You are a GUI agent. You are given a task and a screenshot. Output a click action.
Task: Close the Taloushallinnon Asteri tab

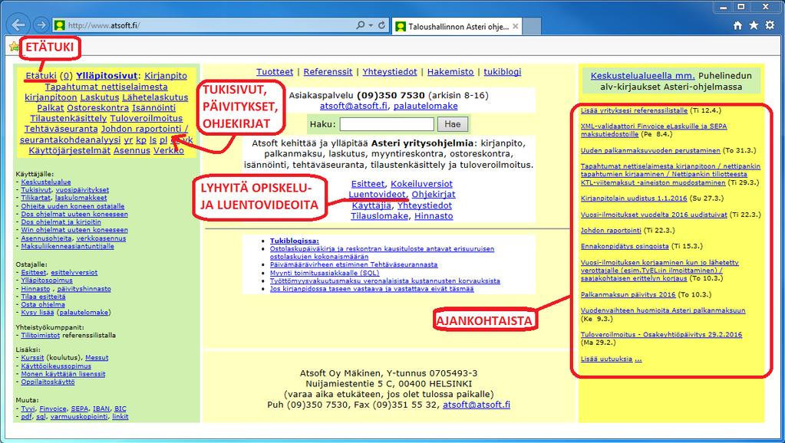[x=515, y=27]
